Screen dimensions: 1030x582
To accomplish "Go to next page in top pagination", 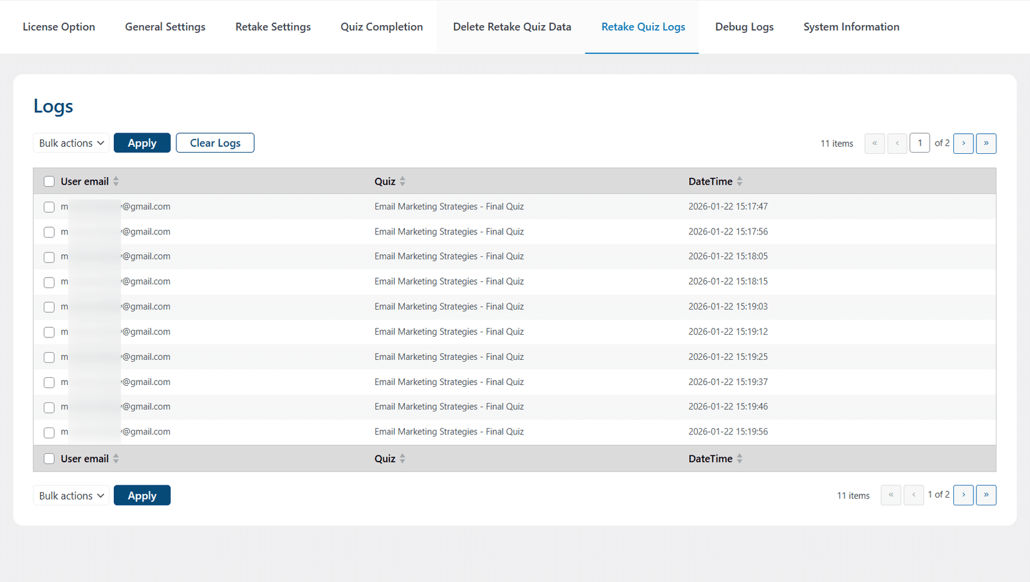I will (x=963, y=143).
